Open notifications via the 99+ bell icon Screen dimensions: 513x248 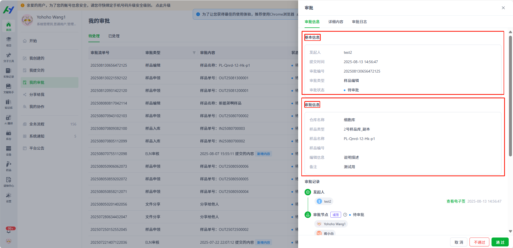[x=9, y=230]
